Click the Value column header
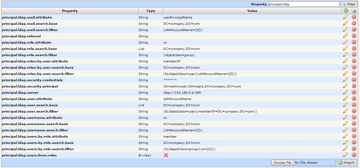Image resolution: width=360 pixels, height=168 pixels. pyautogui.click(x=252, y=11)
